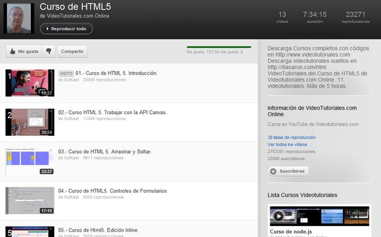This screenshot has height=237, width=381.
Task: Open the VideoTutoriales.com Online channel link
Action: click(x=78, y=16)
